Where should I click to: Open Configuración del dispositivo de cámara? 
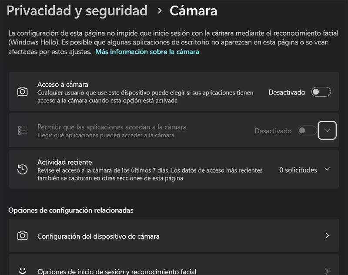click(174, 235)
